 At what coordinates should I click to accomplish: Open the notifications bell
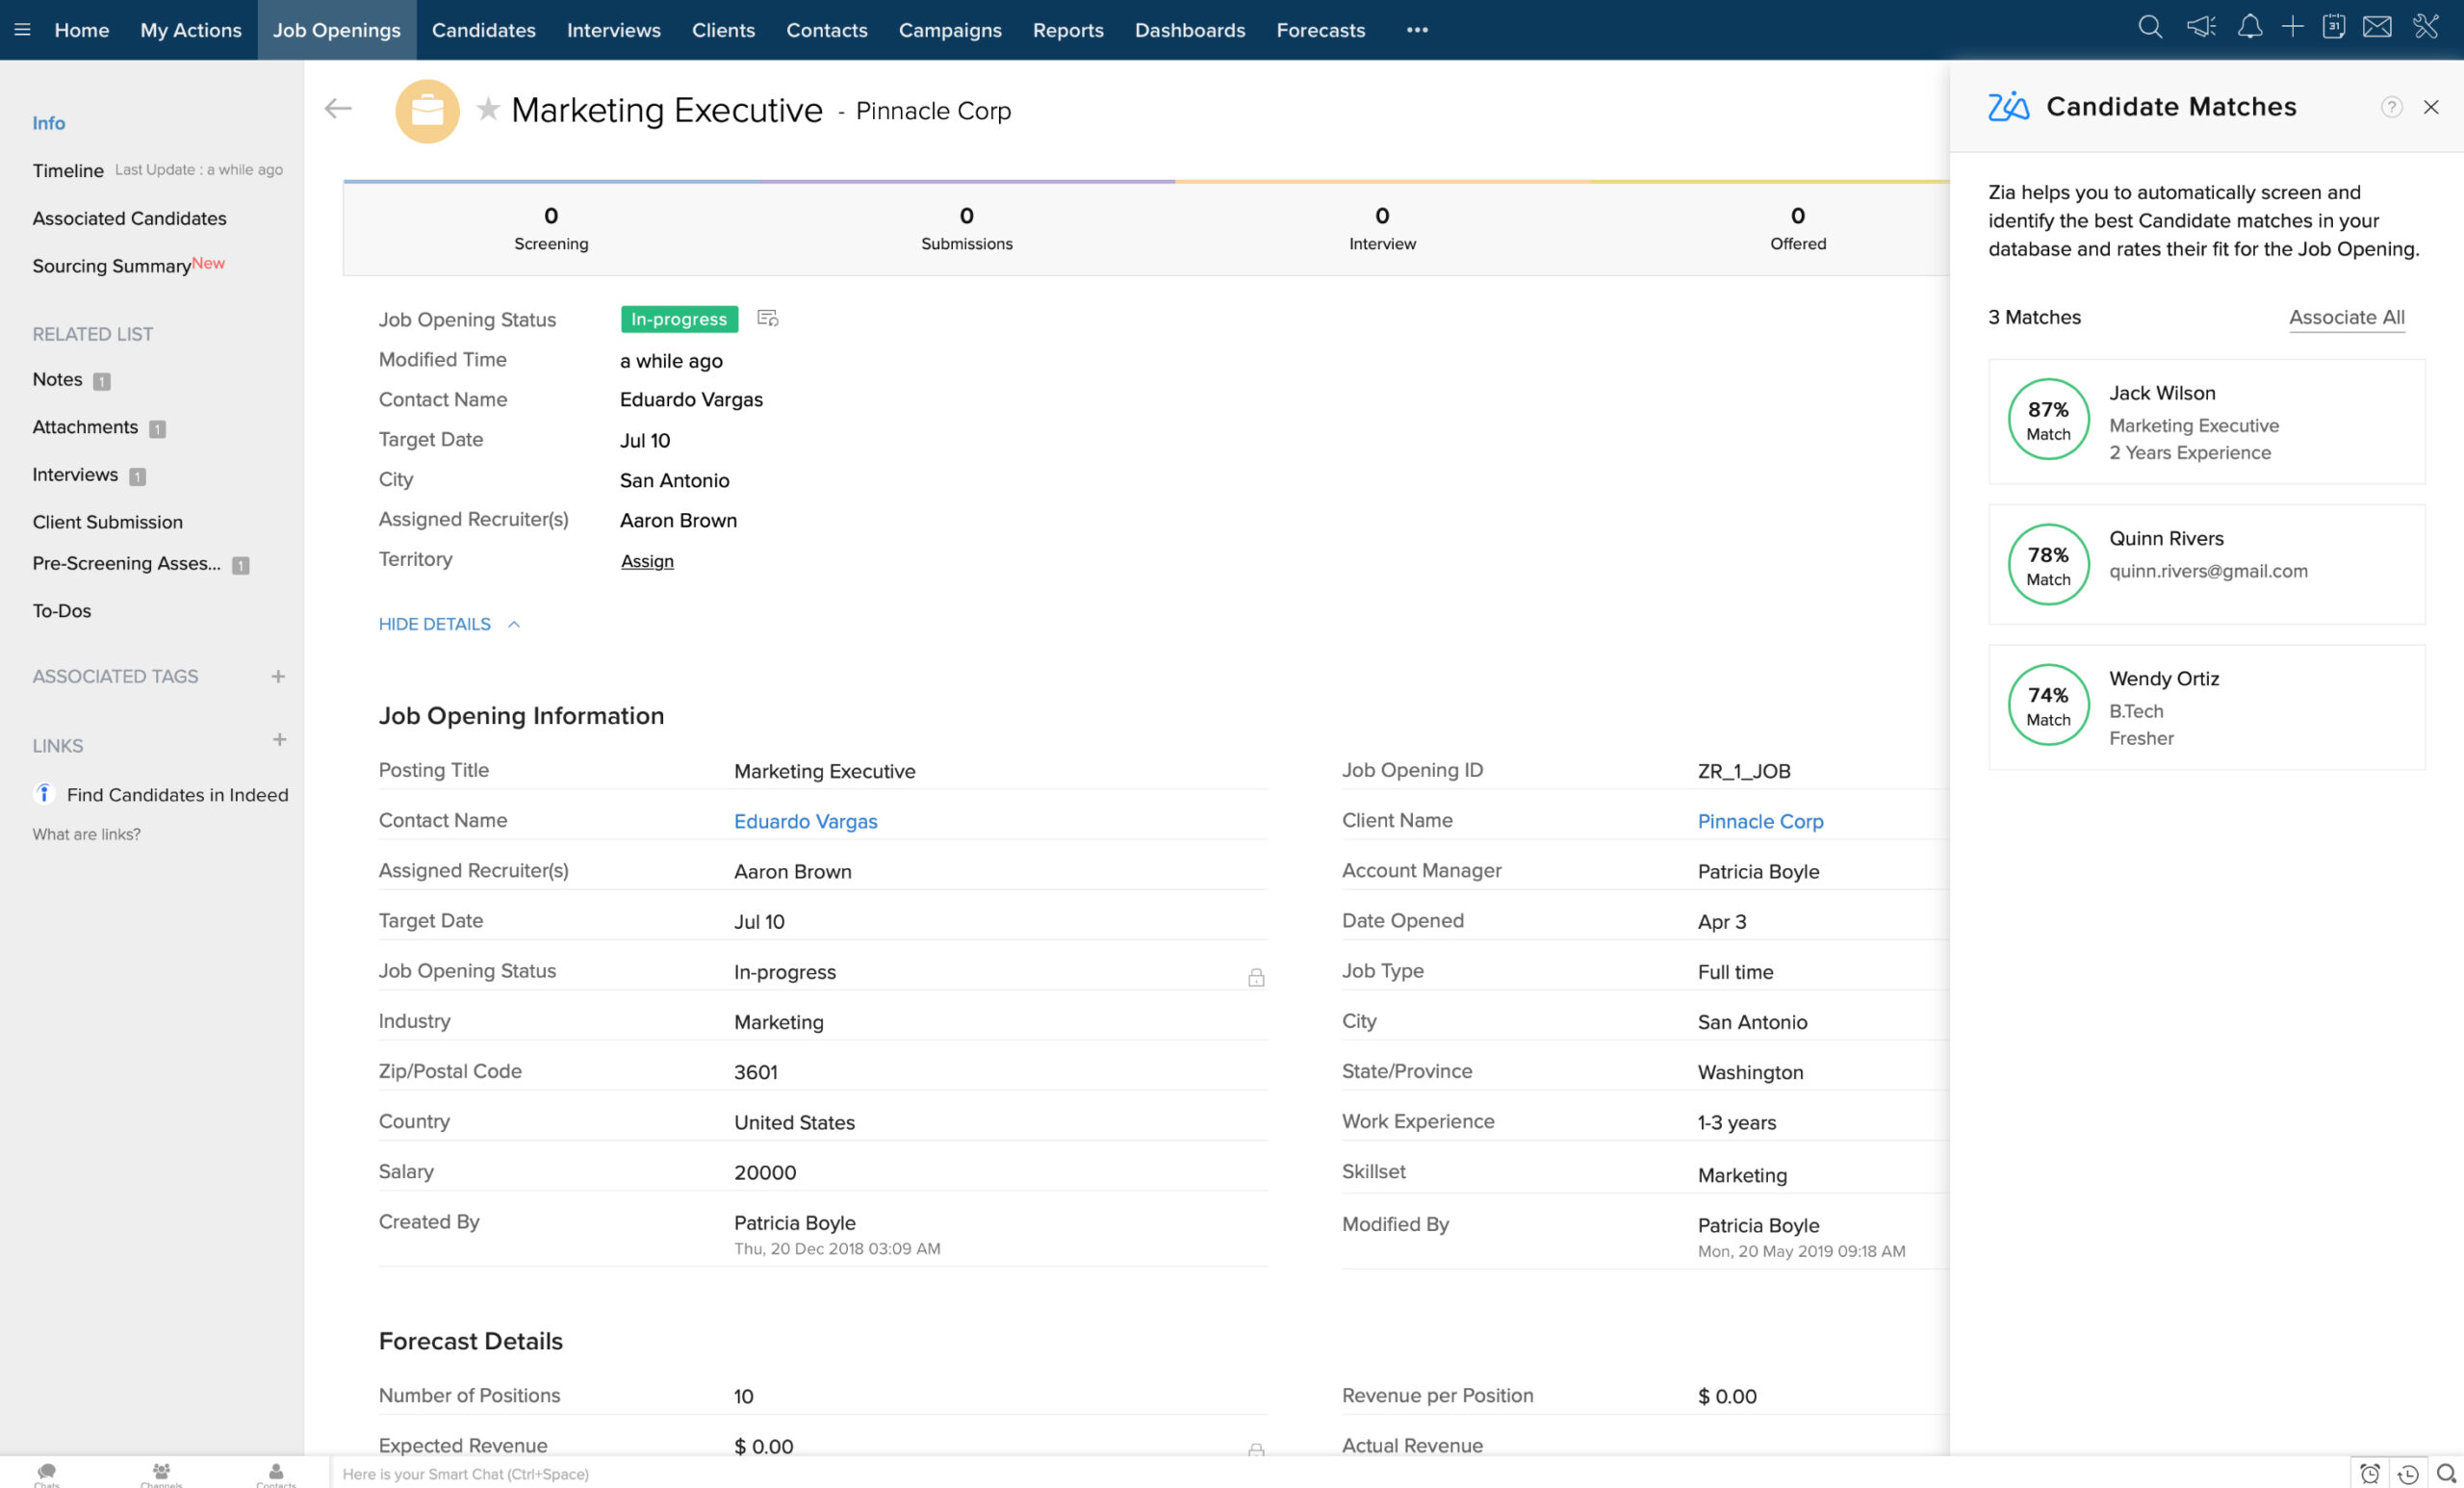click(2249, 27)
